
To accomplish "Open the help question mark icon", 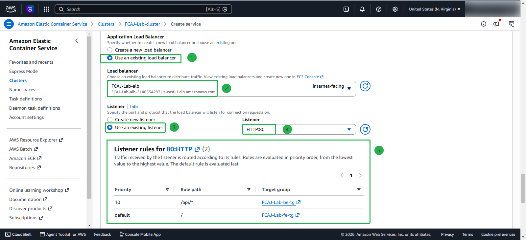I will pyautogui.click(x=379, y=9).
